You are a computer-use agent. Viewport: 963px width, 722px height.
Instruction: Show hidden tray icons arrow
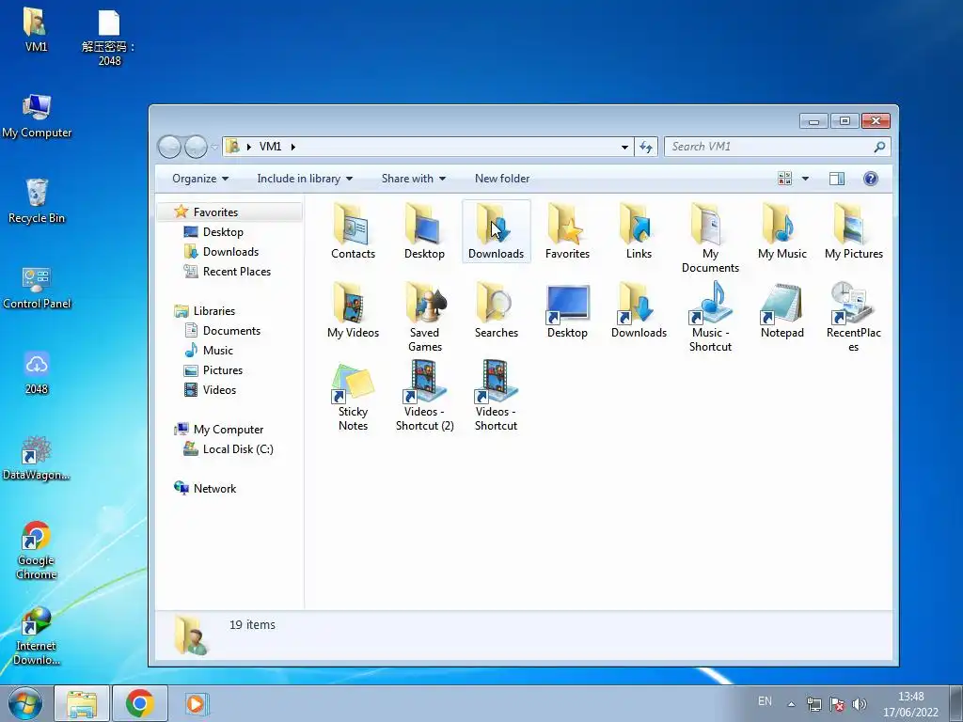click(791, 704)
